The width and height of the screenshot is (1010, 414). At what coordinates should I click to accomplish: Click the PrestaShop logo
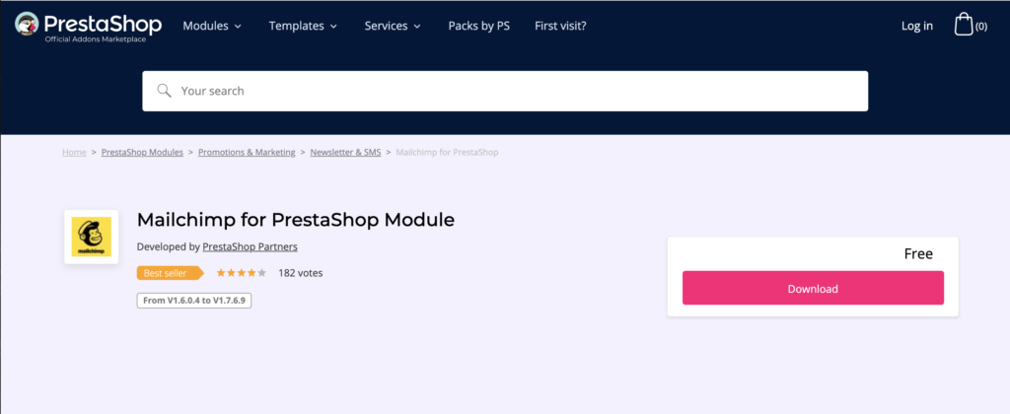click(x=88, y=27)
